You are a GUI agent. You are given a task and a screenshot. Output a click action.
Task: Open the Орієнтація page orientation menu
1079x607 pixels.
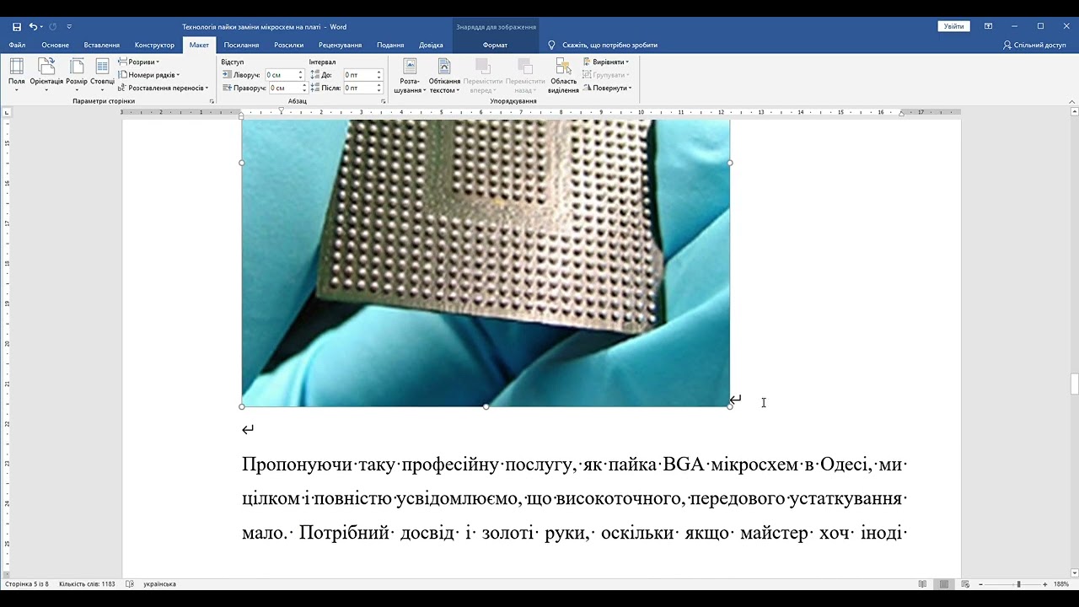pos(46,74)
